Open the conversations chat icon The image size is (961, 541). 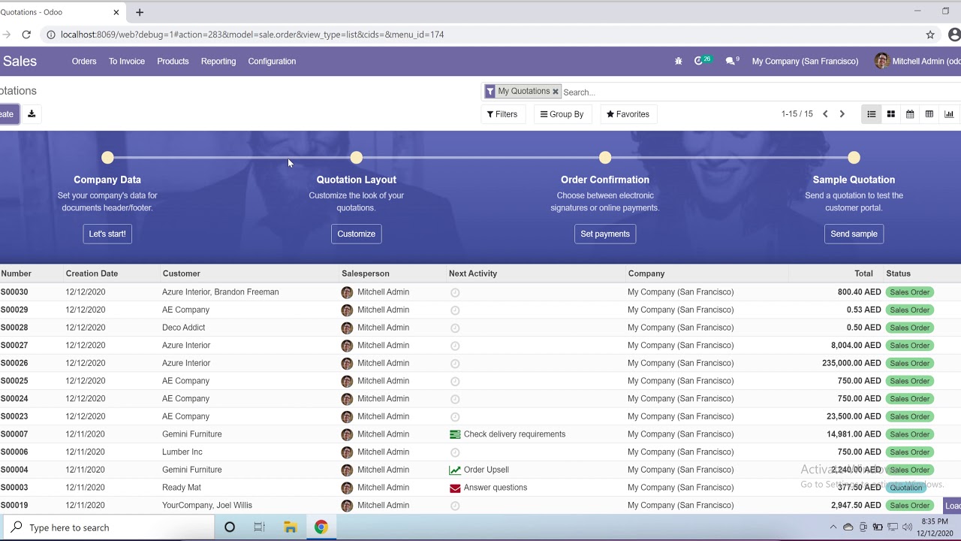pyautogui.click(x=731, y=61)
